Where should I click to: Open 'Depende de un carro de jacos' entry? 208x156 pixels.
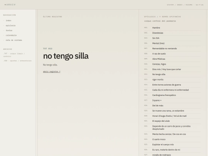[x=173, y=127]
